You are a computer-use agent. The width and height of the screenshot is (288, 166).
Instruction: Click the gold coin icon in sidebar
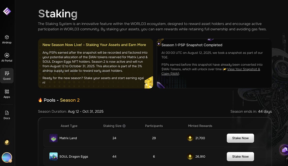click(7, 142)
